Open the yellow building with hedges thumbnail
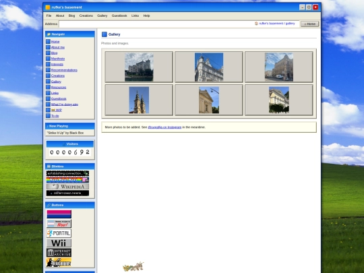This screenshot has width=364, height=273. point(279,100)
